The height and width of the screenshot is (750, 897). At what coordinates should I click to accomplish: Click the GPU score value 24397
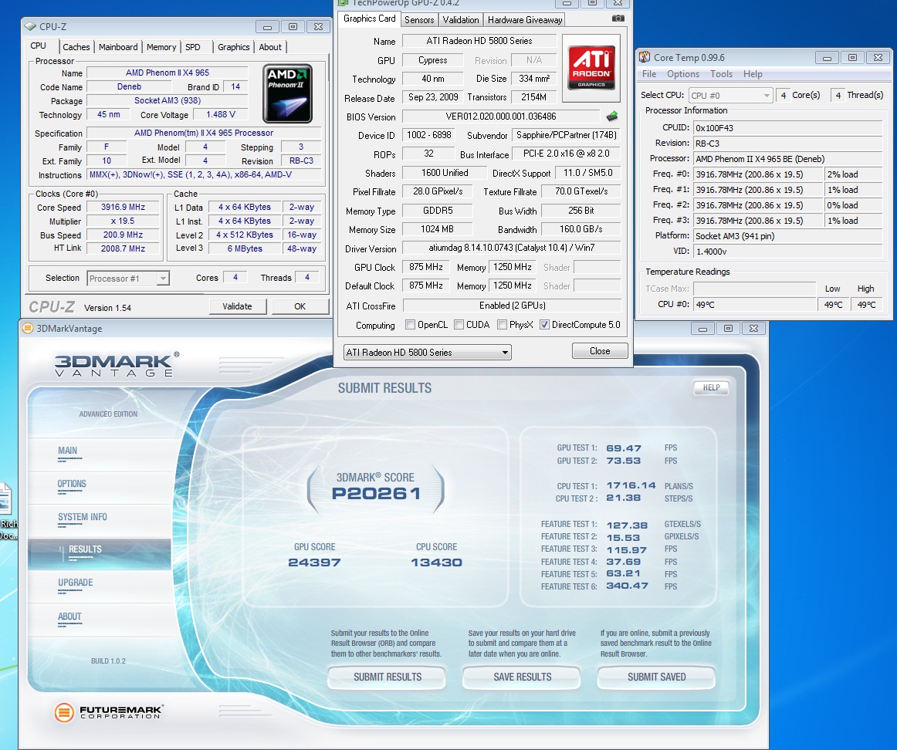(315, 562)
